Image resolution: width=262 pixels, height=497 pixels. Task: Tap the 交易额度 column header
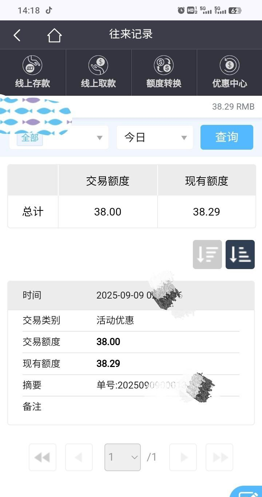[108, 181]
